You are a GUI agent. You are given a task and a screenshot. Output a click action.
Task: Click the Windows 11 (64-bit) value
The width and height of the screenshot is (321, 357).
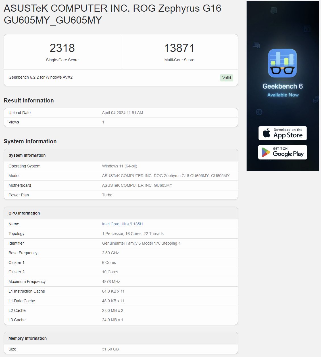[120, 166]
